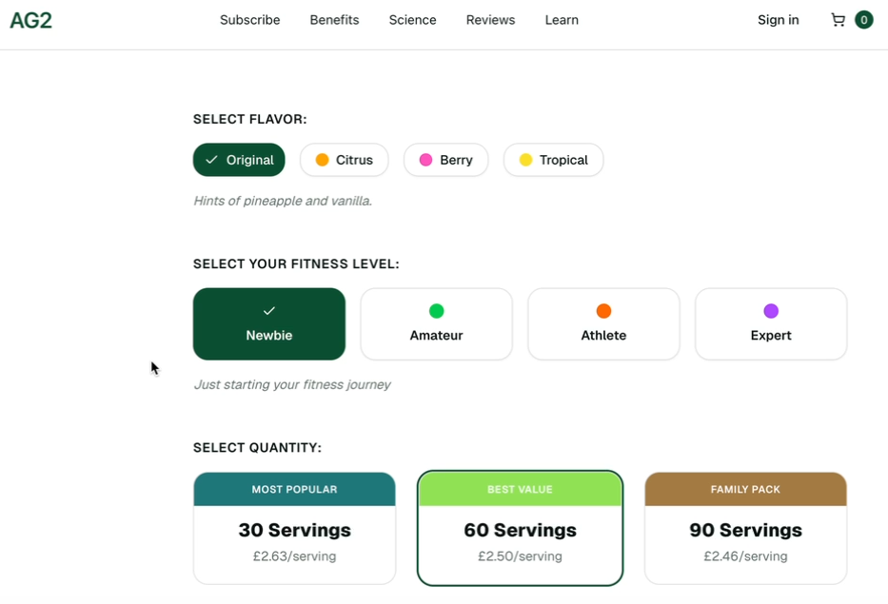888x604 pixels.
Task: Choose the 60 Servings Best Value card
Action: tap(520, 528)
